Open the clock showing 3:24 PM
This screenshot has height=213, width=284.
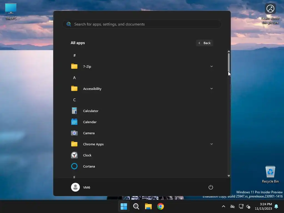point(263,206)
